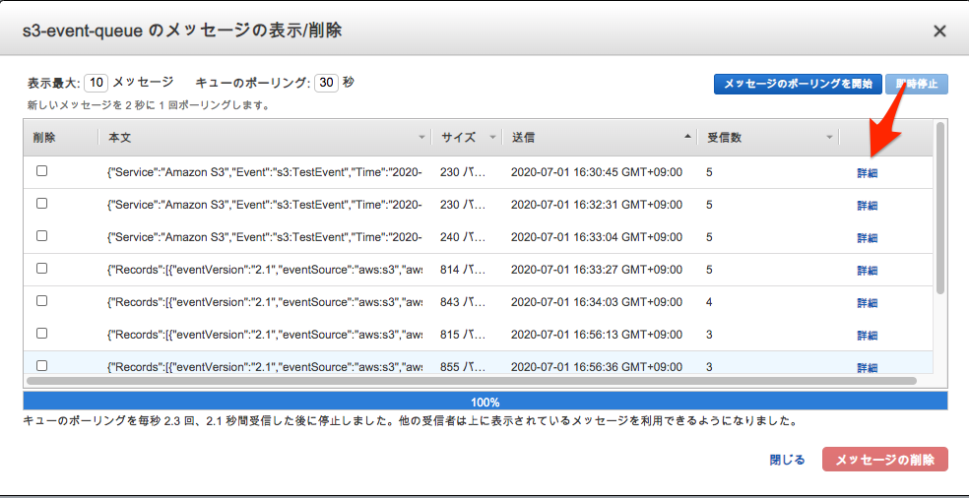Click text 新しいメッセージを 2 秒に 1 回ポーリングします。
Image resolution: width=969 pixels, height=498 pixels.
click(149, 105)
